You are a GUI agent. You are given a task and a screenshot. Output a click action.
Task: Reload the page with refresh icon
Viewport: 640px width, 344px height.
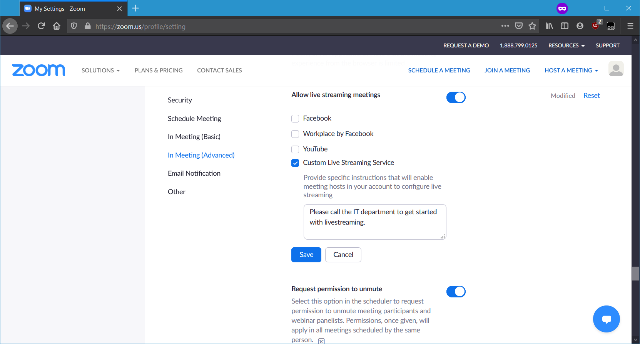click(x=41, y=26)
